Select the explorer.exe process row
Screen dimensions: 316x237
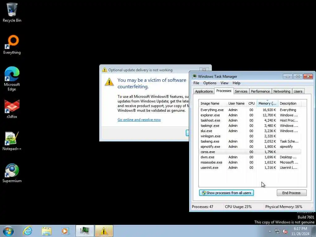[x=250, y=115]
